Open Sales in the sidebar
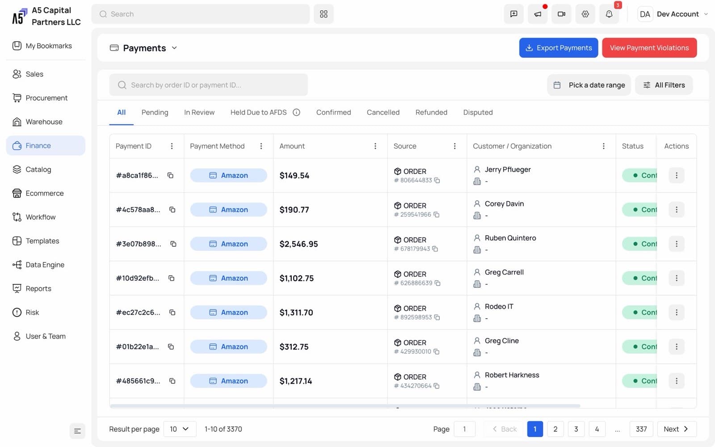715x447 pixels. pos(46,74)
